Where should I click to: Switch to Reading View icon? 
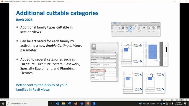coord(181,100)
